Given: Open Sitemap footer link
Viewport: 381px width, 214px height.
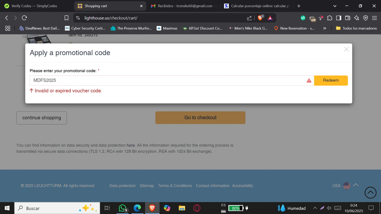Looking at the screenshot, I should coord(147,186).
